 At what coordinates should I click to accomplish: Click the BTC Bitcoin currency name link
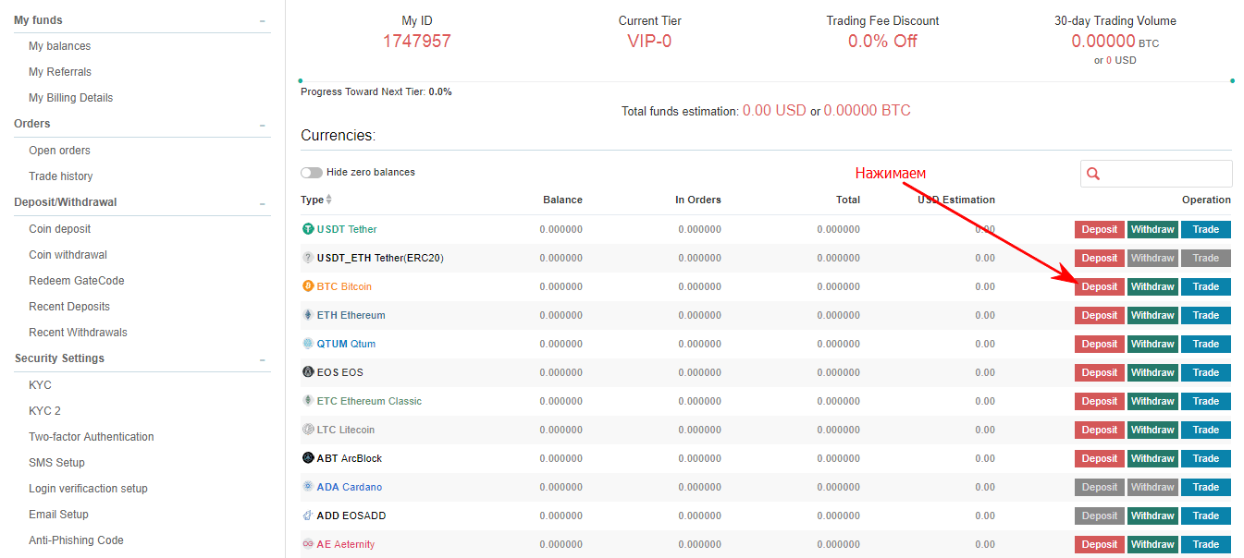click(344, 286)
